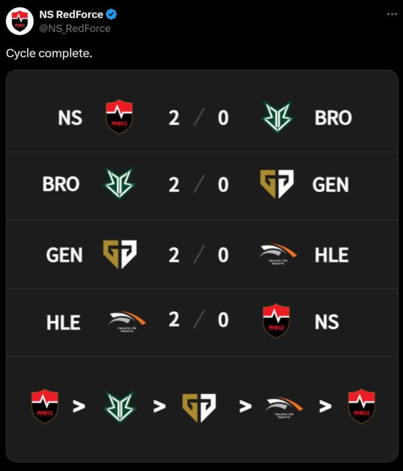Viewport: 403px width, 471px height.
Task: Click the NS RedForce profile avatar
Action: click(19, 21)
